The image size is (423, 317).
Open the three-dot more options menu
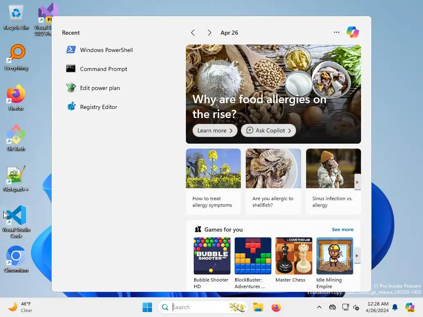point(336,32)
